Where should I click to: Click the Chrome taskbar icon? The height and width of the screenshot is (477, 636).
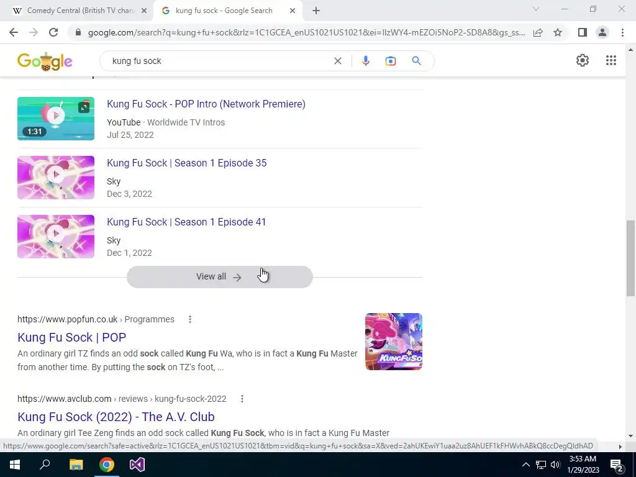click(107, 465)
